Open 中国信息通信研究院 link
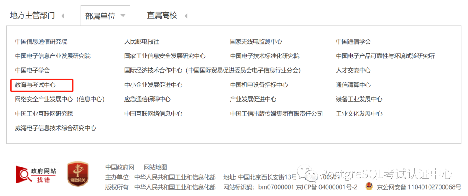 click(x=41, y=42)
